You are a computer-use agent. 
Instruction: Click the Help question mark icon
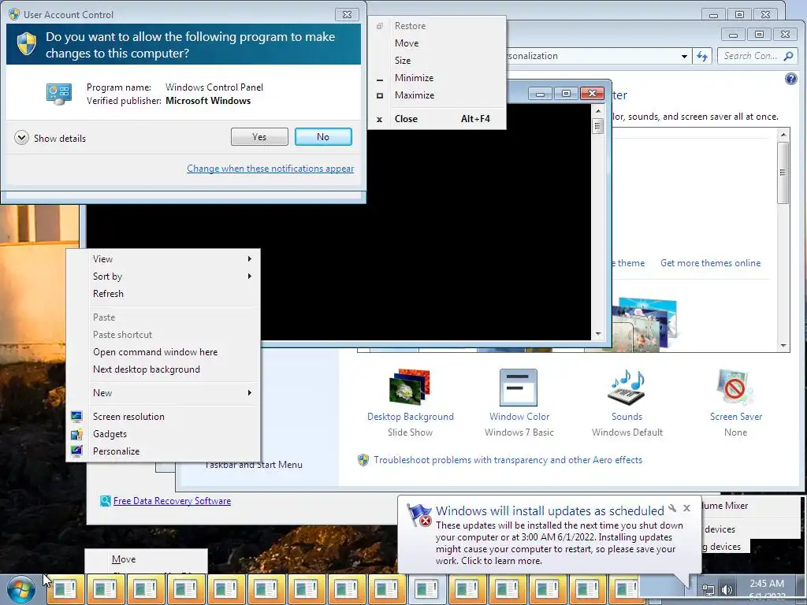[790, 79]
